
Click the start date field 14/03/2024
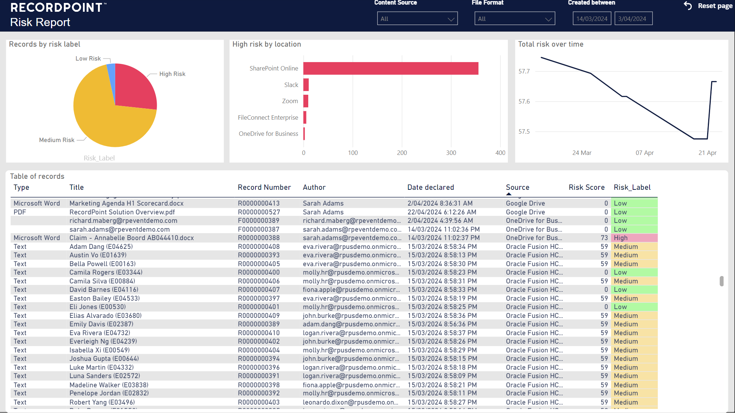tap(592, 19)
